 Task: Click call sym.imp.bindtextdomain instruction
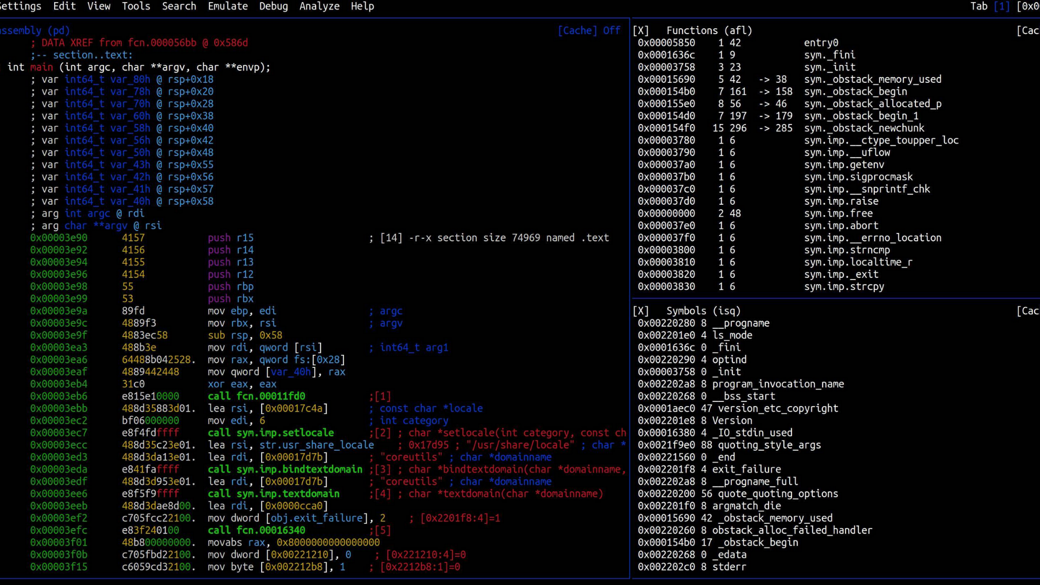click(285, 469)
